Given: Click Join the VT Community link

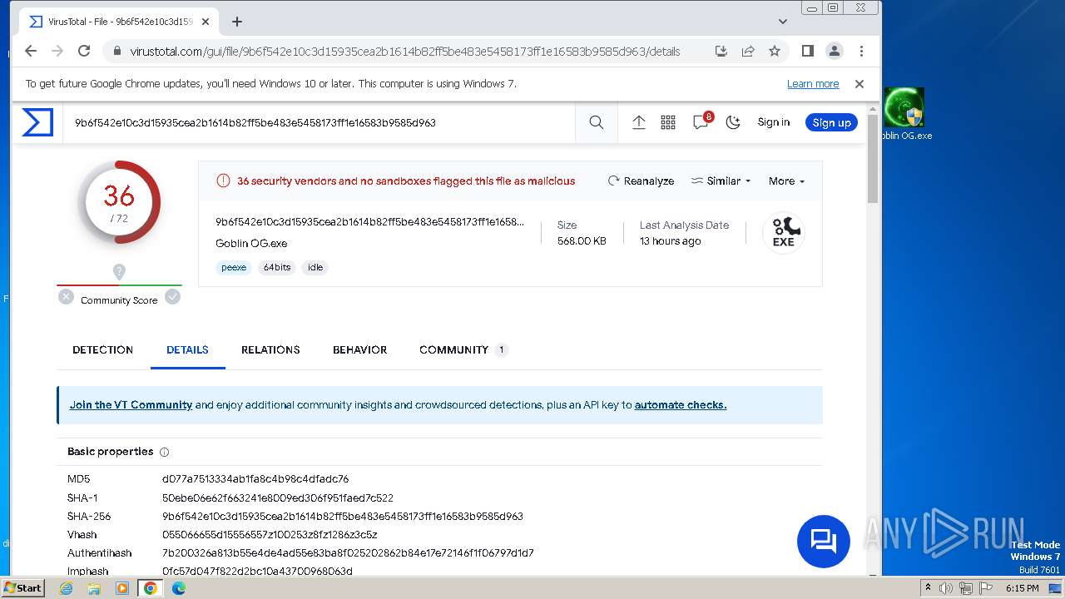Looking at the screenshot, I should (131, 405).
